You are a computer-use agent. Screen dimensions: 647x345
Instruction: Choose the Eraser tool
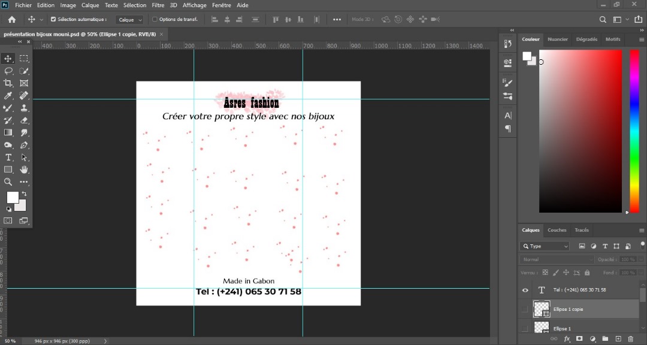click(x=24, y=120)
